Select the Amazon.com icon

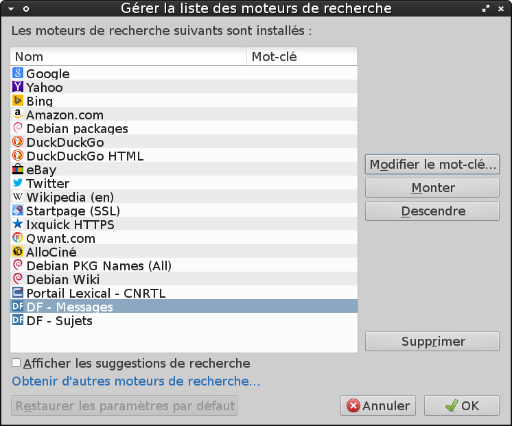[x=18, y=115]
